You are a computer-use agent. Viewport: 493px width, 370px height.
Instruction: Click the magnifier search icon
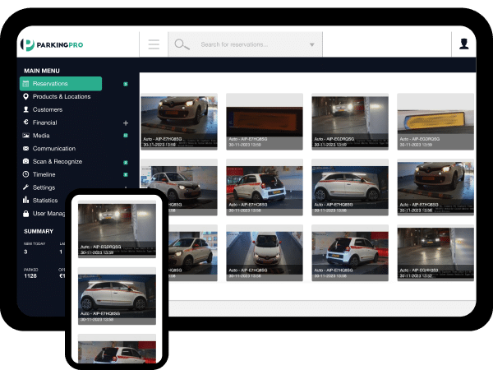tap(182, 44)
